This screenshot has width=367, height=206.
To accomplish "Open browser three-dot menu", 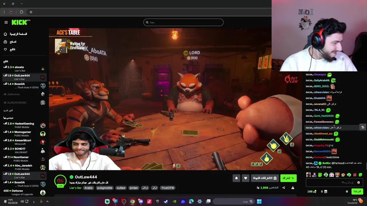I will coord(4,12).
